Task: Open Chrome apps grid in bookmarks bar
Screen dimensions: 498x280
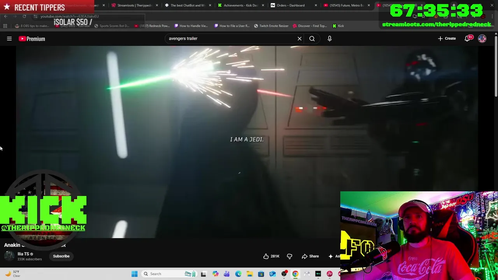Action: click(5, 26)
